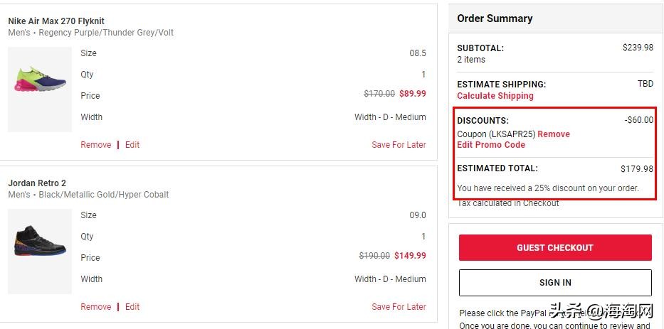The image size is (664, 329).
Task: Click the Order Summary heading
Action: click(495, 18)
